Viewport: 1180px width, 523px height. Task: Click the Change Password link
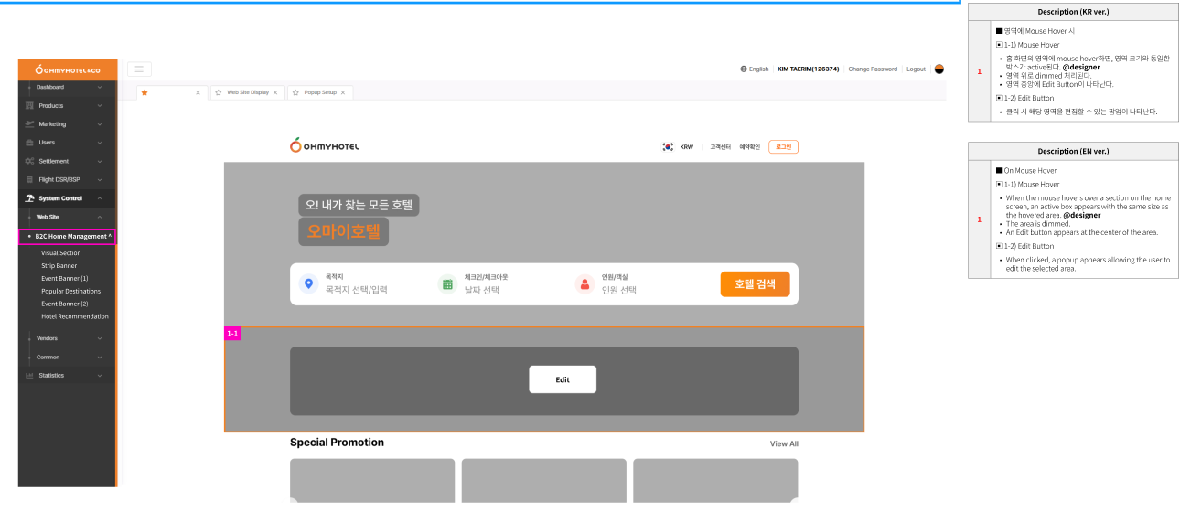click(873, 69)
